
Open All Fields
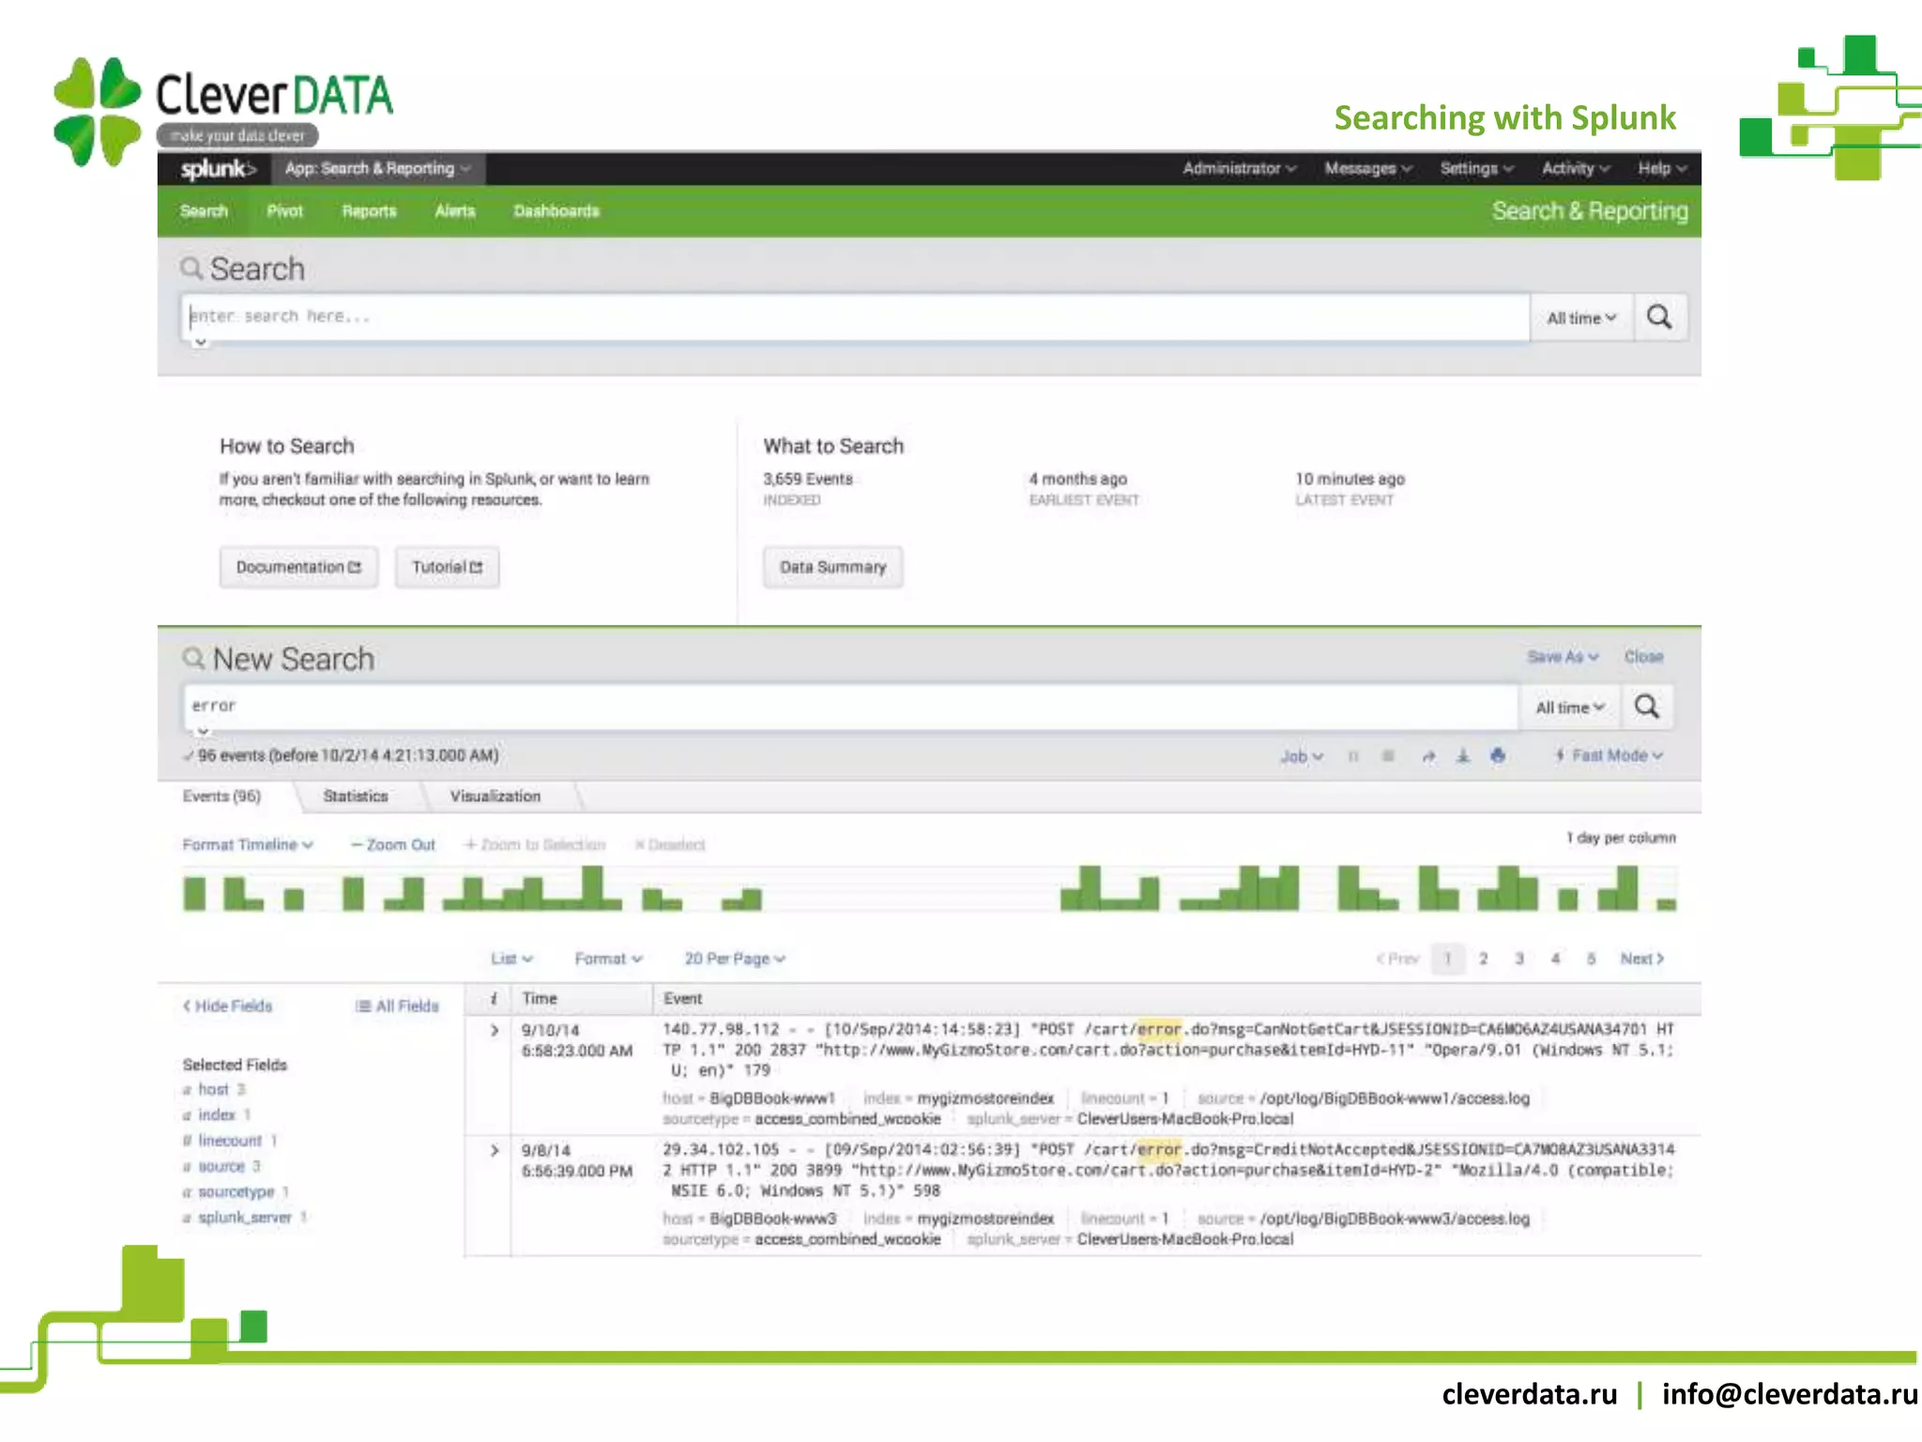pos(397,1006)
